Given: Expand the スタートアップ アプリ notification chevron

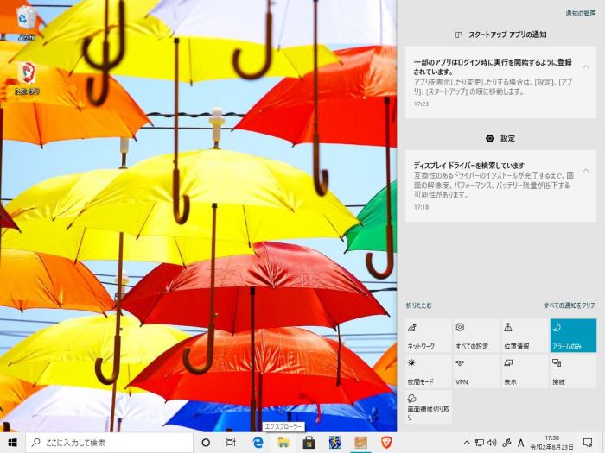Looking at the screenshot, I should (x=586, y=66).
